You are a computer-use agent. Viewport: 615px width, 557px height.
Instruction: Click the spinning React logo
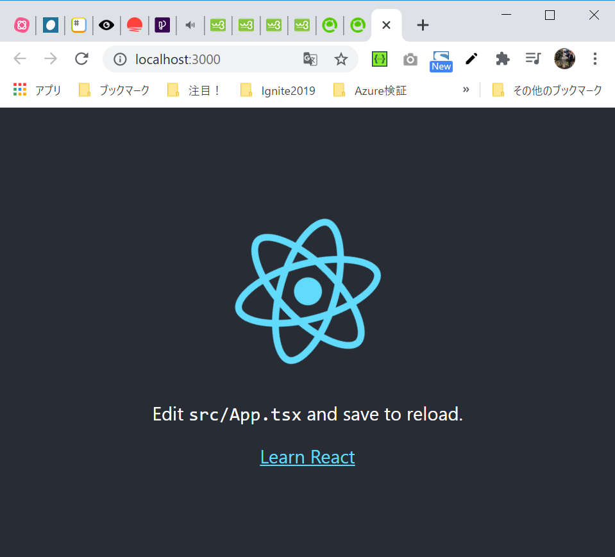(308, 291)
